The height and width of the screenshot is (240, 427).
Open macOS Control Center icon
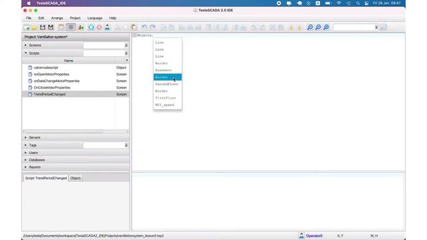click(366, 3)
